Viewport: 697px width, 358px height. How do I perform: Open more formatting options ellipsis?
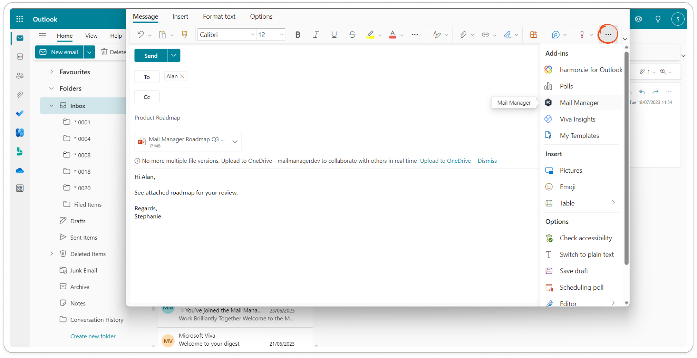415,35
